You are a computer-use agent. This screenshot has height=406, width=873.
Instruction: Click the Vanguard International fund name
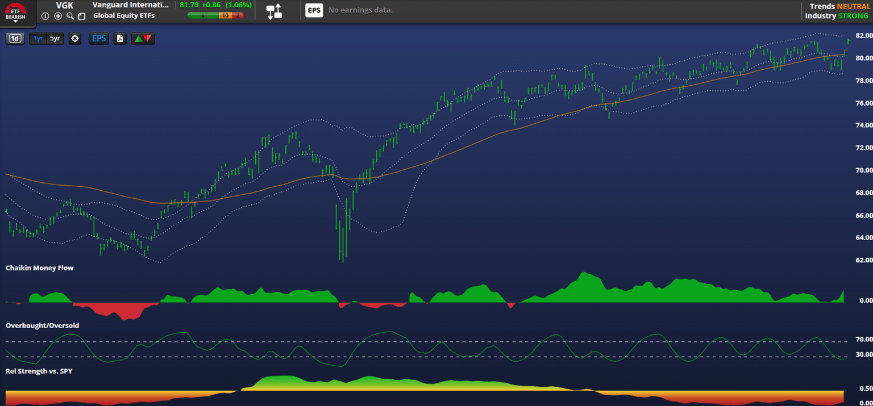point(131,5)
